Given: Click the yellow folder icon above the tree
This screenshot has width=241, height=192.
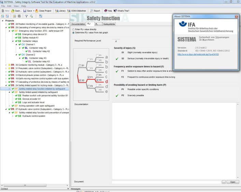Looking at the screenshot, I should click(14, 16).
